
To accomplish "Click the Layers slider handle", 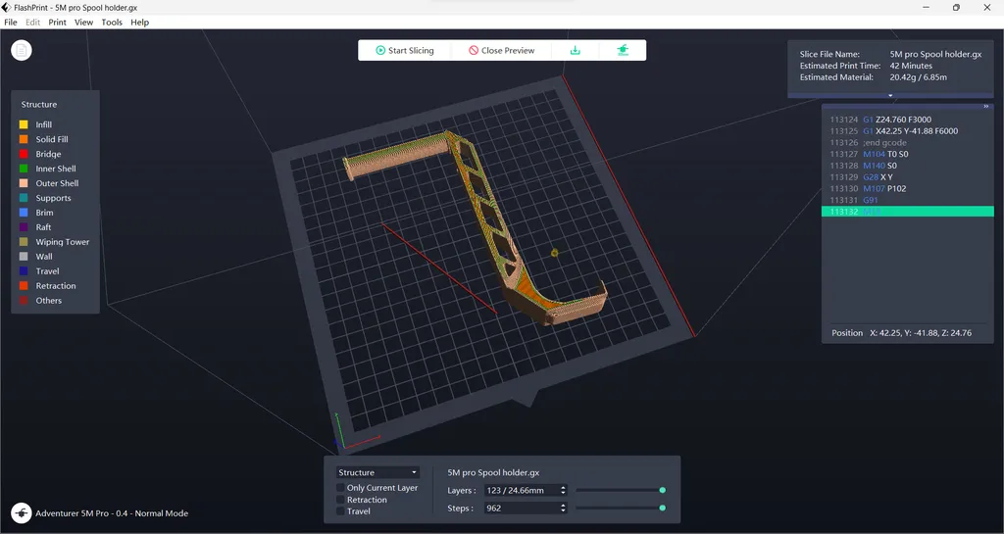I will 663,490.
